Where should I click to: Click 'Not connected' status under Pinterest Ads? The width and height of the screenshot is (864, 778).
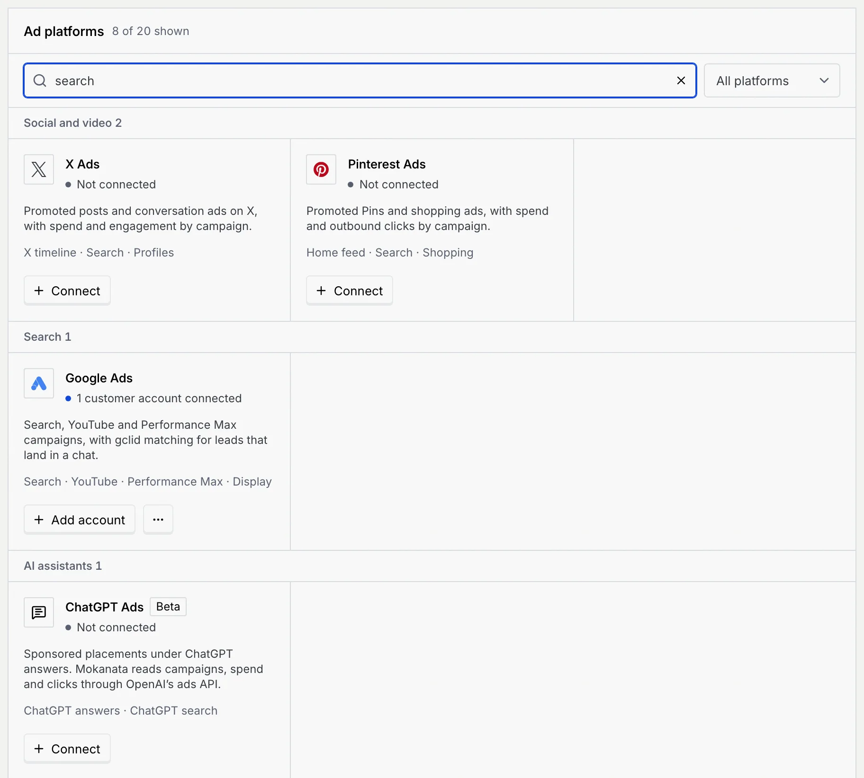399,185
